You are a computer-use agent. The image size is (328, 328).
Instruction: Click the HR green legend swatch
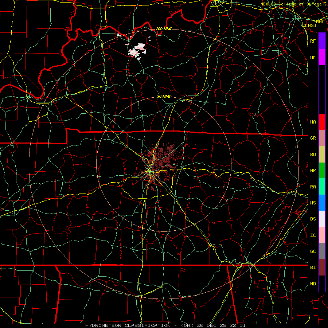[x=322, y=170]
